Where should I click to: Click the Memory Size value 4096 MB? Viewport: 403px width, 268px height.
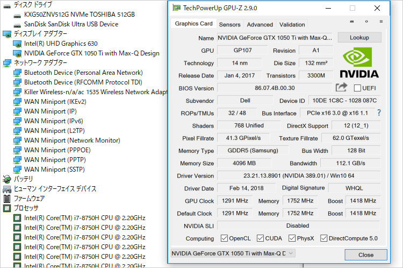[x=244, y=163]
